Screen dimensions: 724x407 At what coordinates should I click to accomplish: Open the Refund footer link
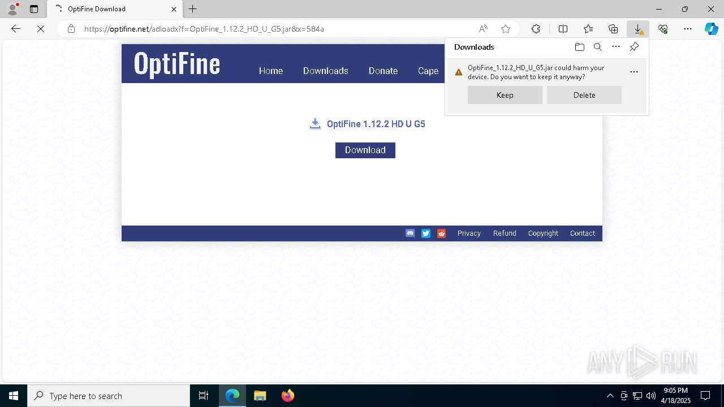pos(505,233)
